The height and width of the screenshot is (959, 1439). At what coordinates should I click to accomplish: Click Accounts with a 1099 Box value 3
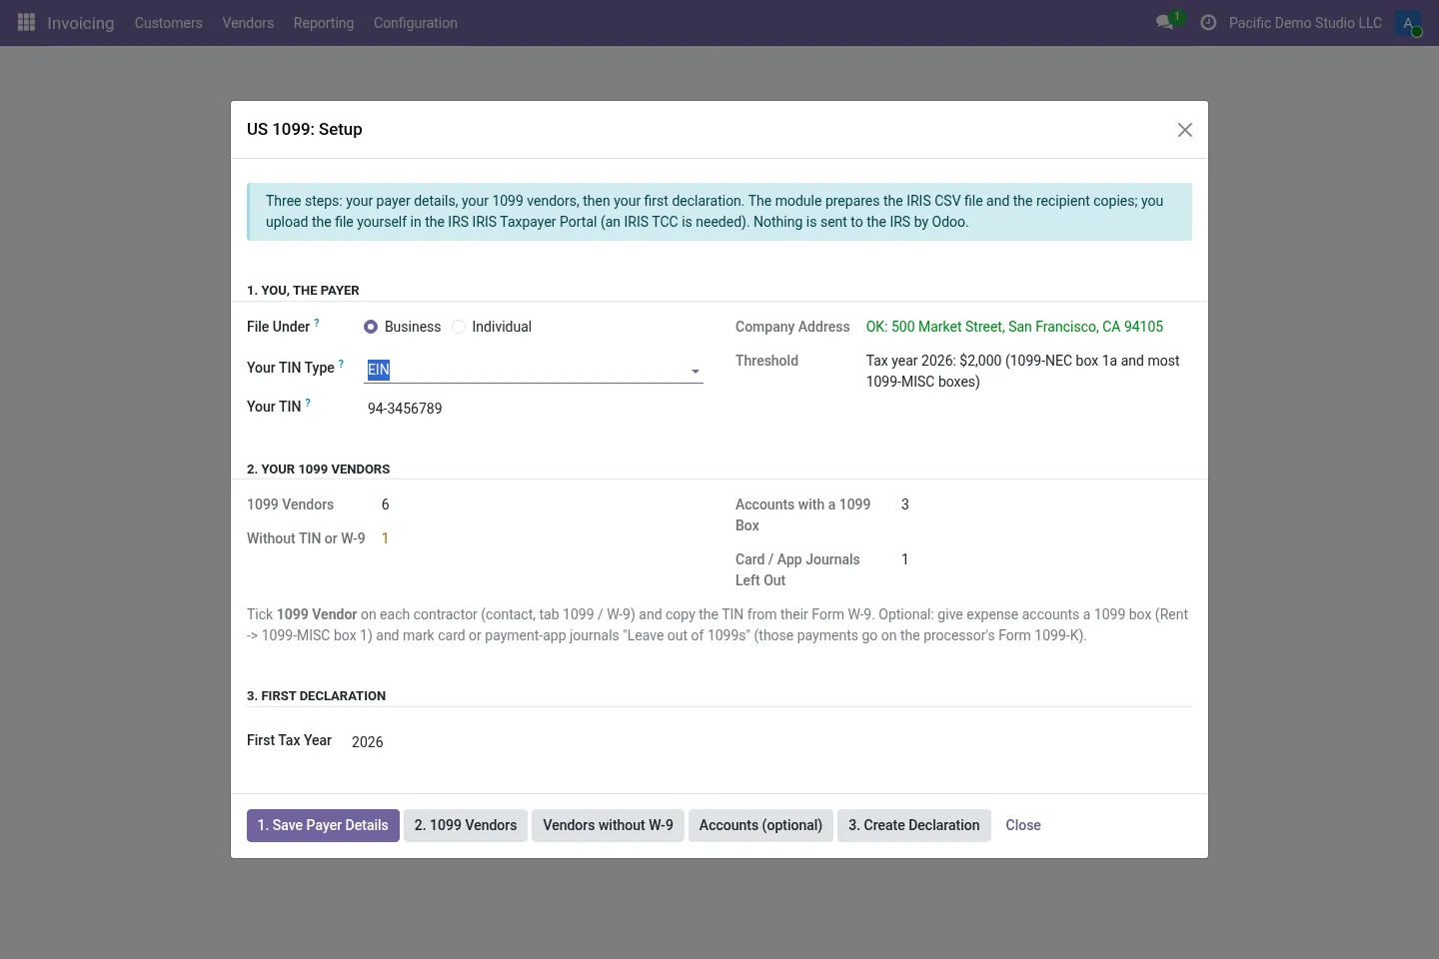point(905,504)
